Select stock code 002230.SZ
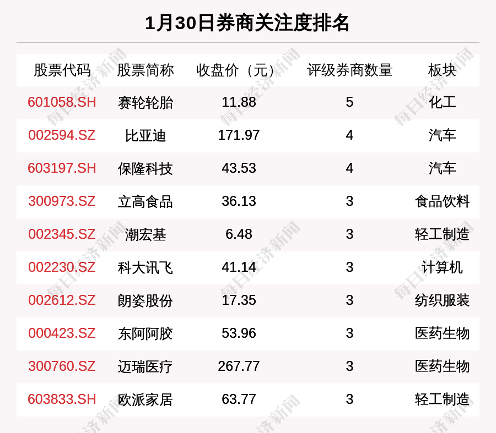496x433 pixels. (62, 267)
